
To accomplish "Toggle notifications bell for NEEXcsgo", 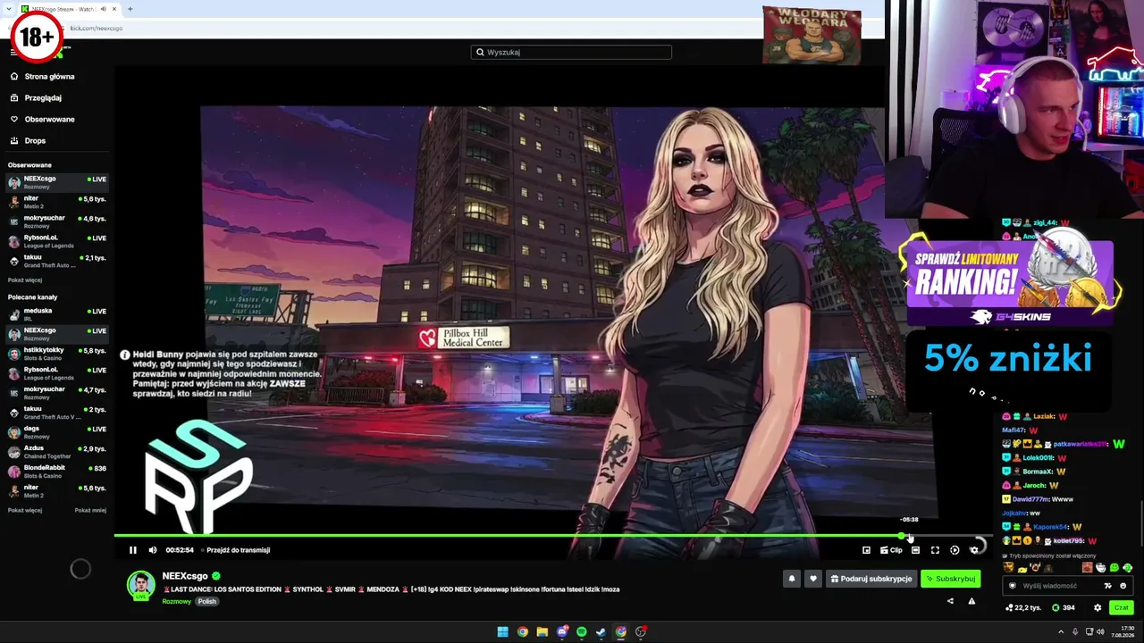I will coord(791,579).
